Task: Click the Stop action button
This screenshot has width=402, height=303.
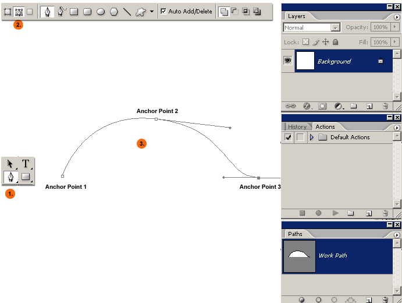Action: (303, 213)
